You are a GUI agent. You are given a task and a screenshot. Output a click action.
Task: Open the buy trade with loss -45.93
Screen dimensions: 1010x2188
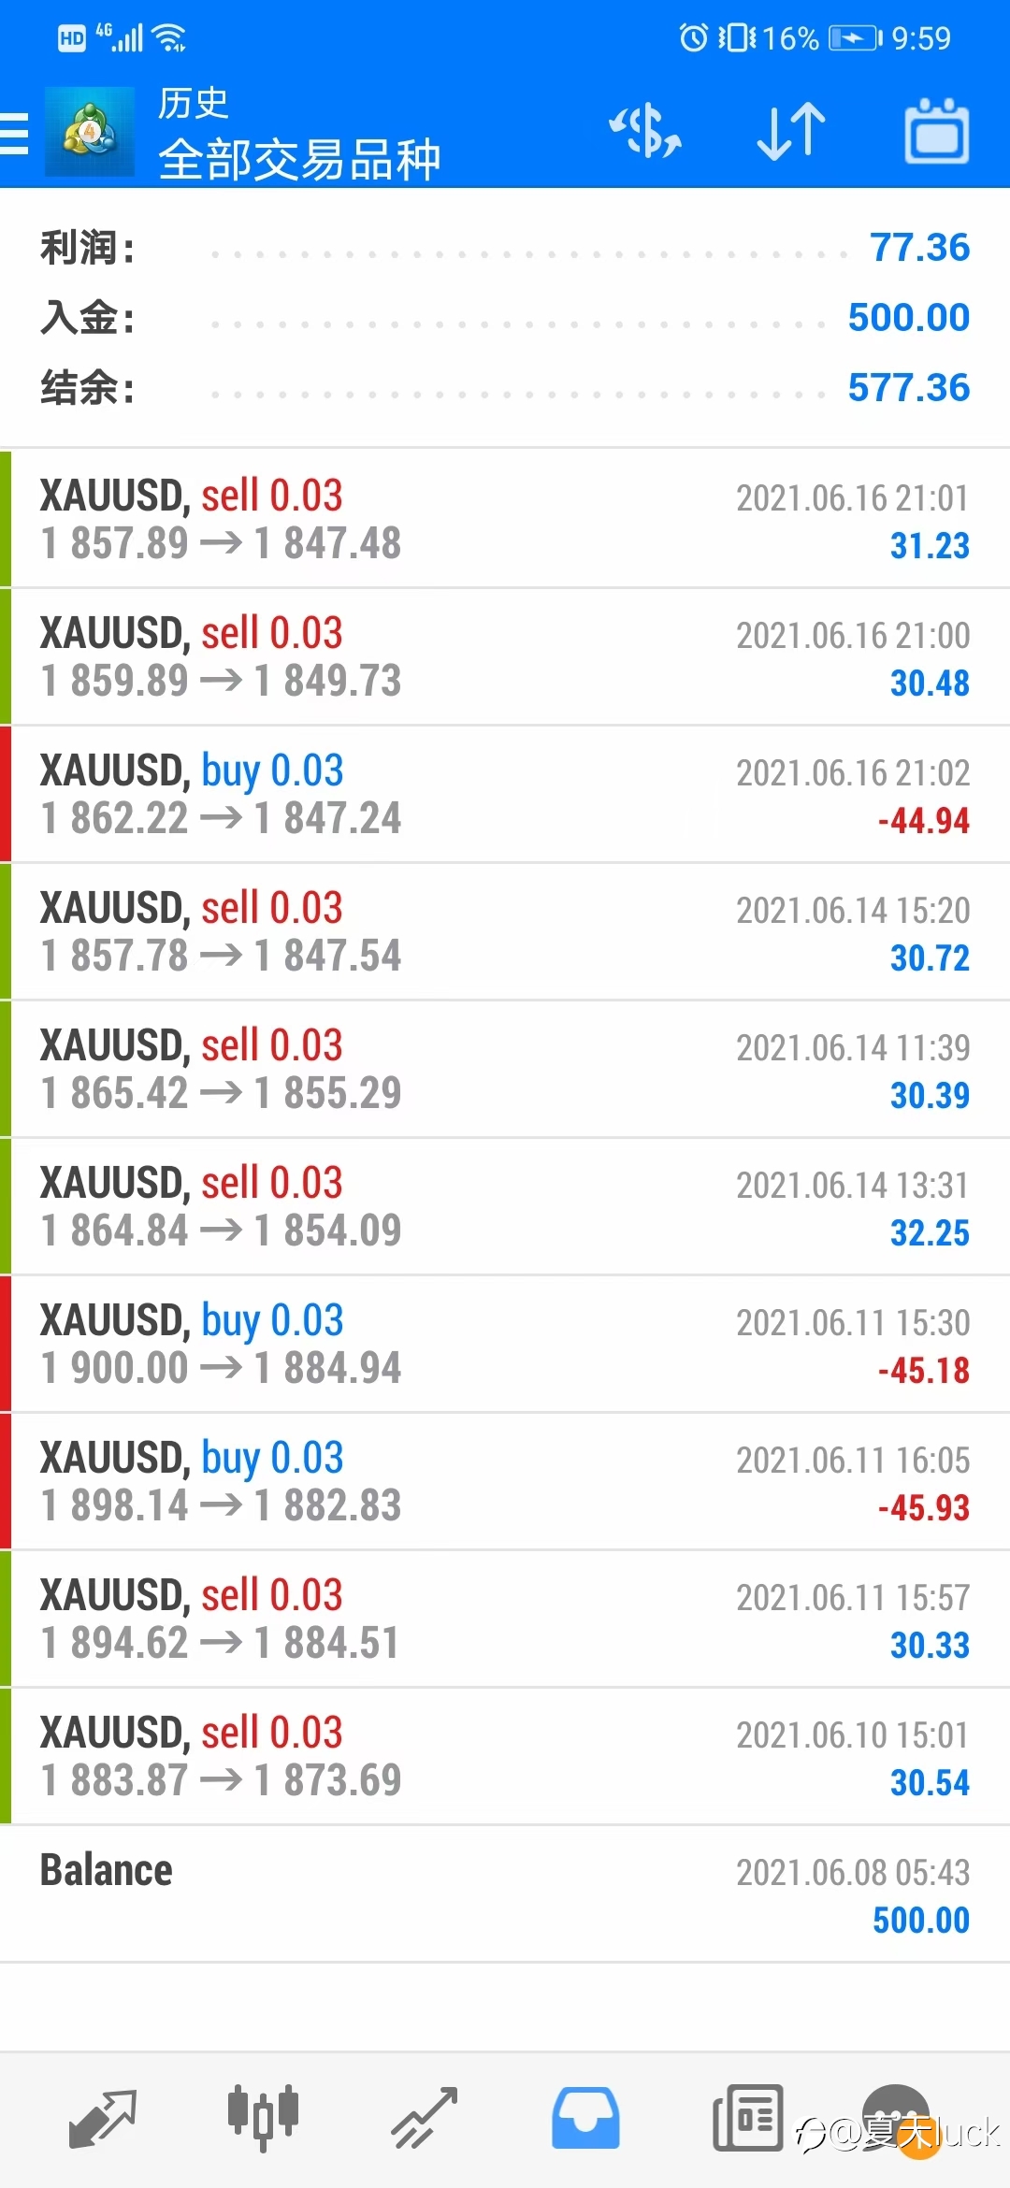click(x=505, y=1481)
